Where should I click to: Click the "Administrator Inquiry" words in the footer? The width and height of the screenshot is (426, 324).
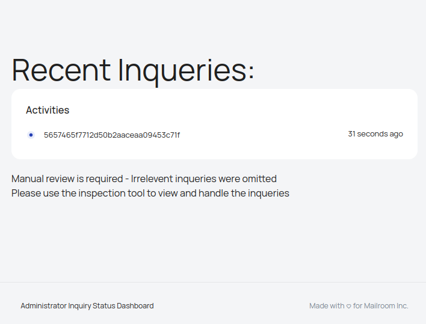tap(55, 306)
